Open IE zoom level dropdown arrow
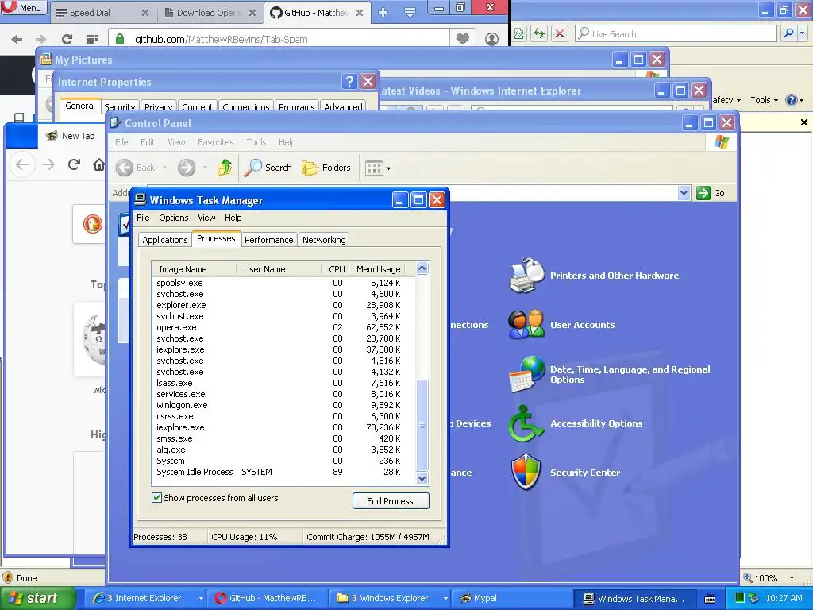This screenshot has width=813, height=610. [792, 578]
